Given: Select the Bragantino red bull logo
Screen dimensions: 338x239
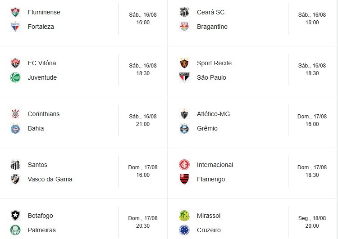Looking at the screenshot, I should coord(184,27).
